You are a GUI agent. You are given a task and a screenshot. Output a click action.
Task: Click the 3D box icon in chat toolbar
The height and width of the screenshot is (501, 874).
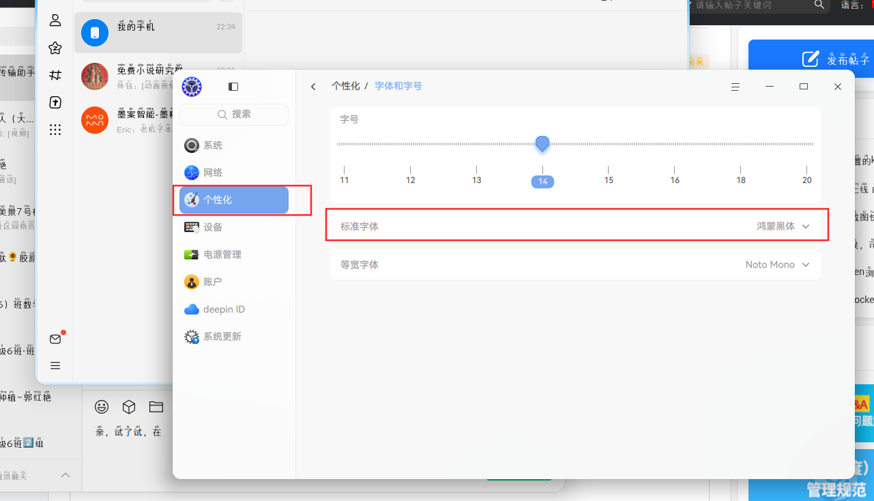pos(129,407)
